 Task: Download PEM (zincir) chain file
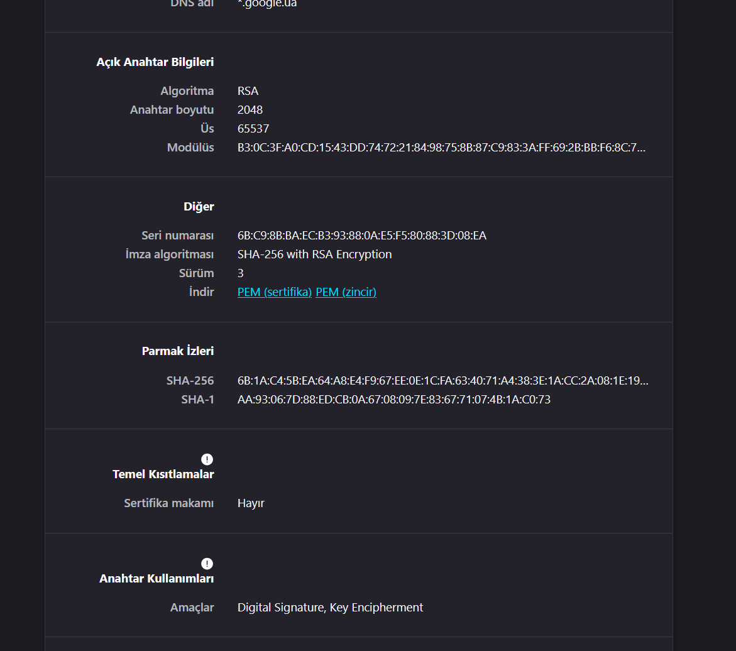(x=346, y=292)
